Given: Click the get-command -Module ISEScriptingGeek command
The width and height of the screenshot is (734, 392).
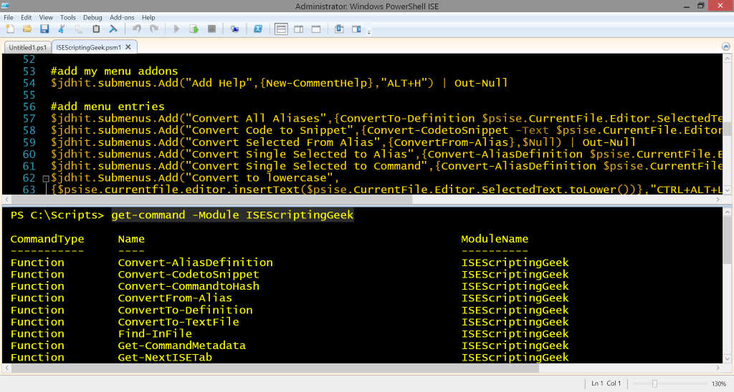Looking at the screenshot, I should coord(232,215).
